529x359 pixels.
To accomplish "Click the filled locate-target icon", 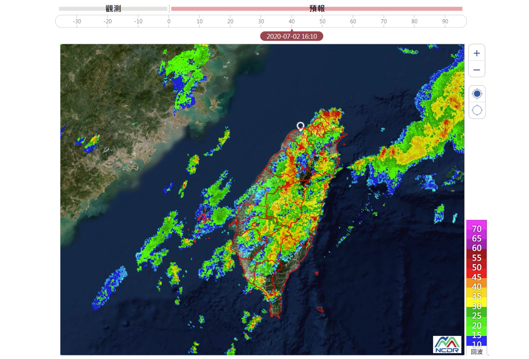I will 477,94.
